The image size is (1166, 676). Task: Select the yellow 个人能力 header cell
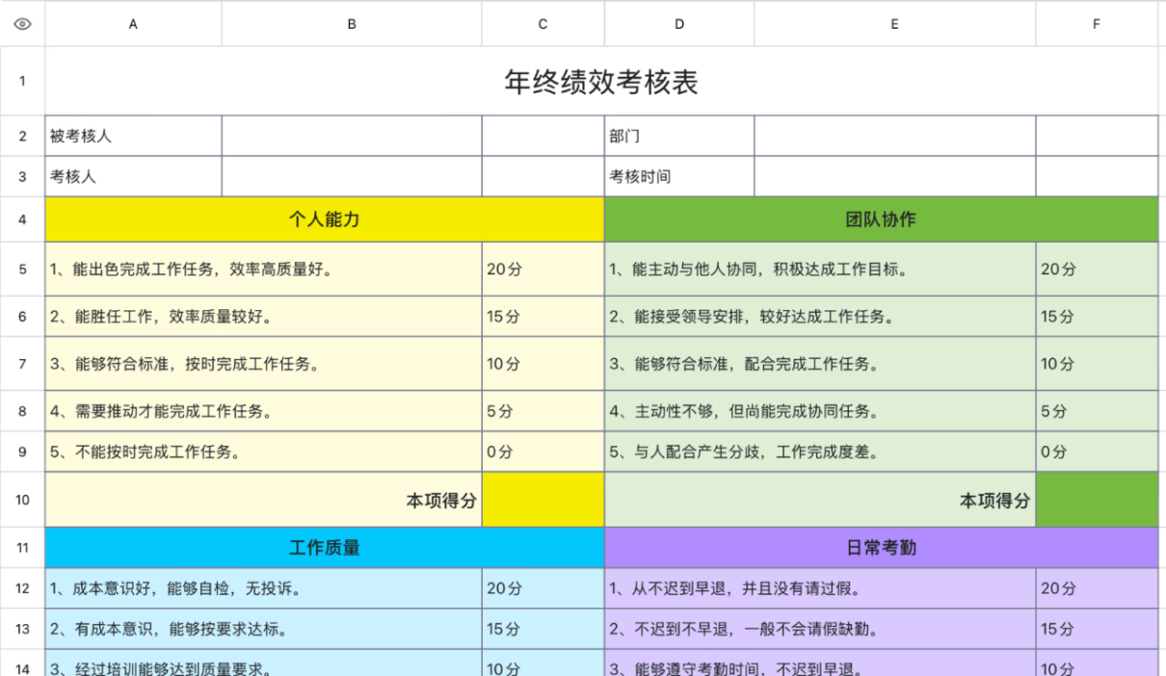tap(325, 220)
